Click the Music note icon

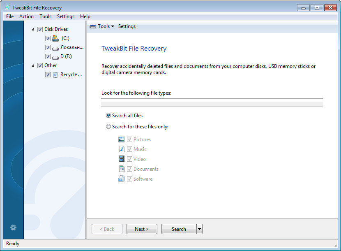(122, 149)
